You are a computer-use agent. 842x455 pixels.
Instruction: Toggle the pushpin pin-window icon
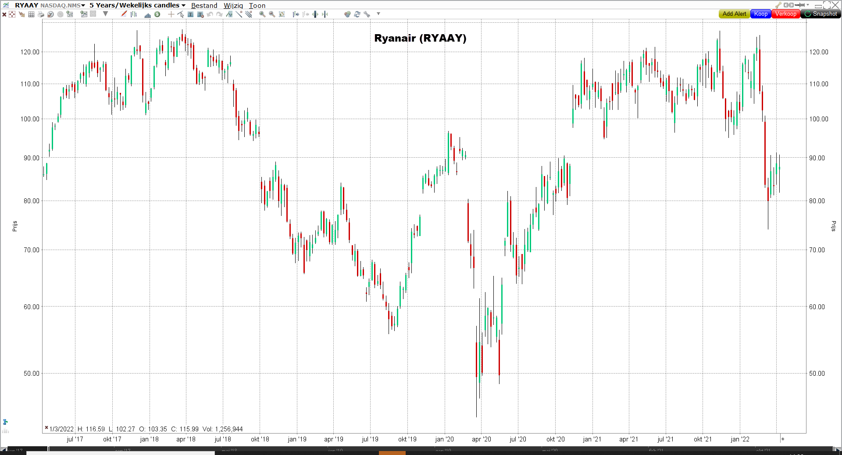point(800,5)
